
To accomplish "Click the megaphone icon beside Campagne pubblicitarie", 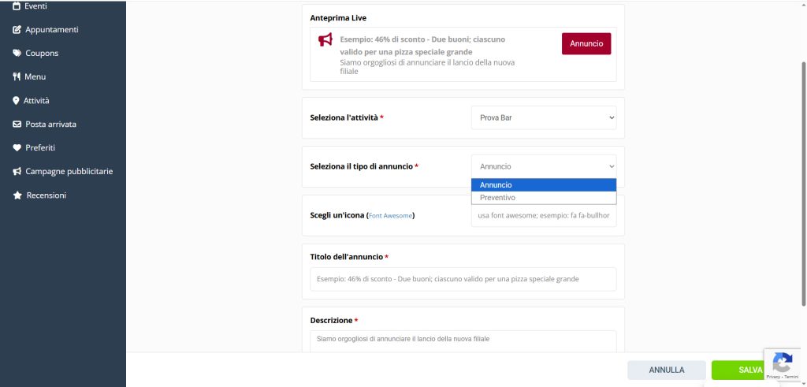I will [17, 172].
